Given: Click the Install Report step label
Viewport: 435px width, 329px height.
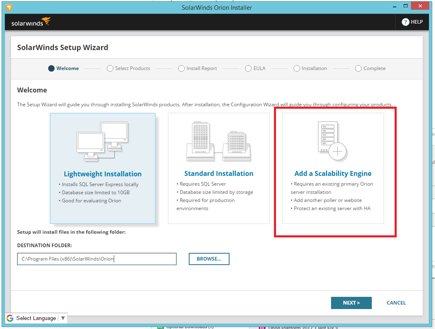Looking at the screenshot, I should 202,68.
